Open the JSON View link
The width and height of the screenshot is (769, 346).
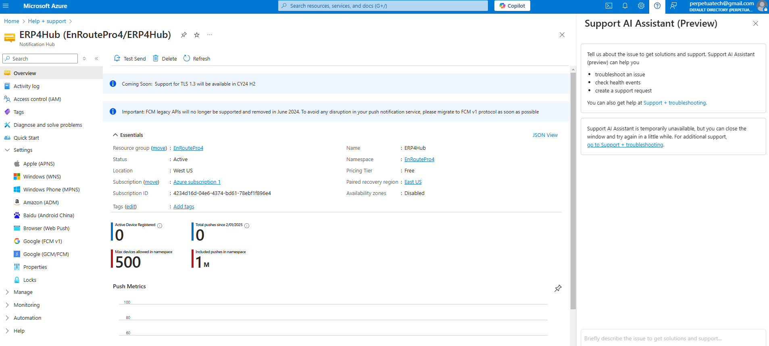545,135
